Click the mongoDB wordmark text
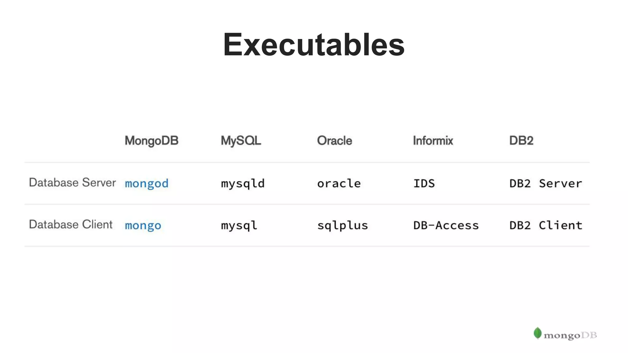 click(x=570, y=336)
